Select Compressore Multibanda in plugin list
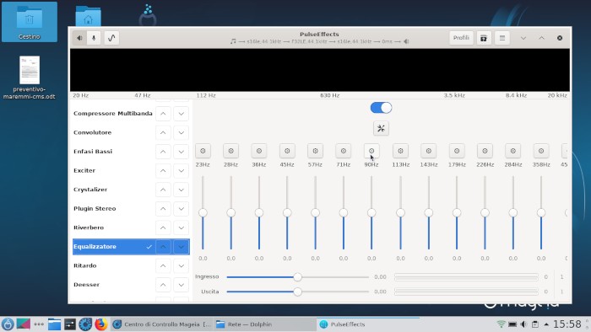Screen dimensions: 591x332 112,114
